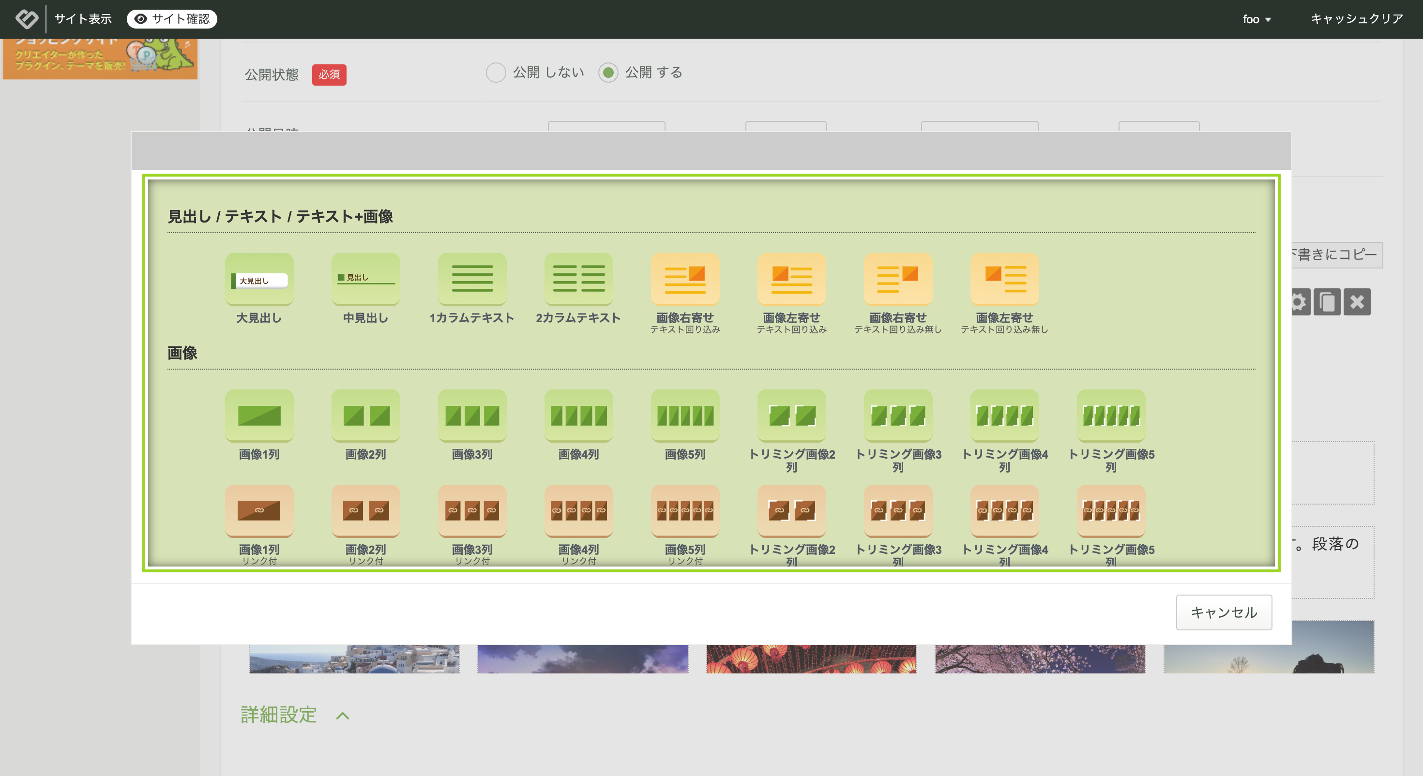Select 公開 する radio button

(x=608, y=73)
